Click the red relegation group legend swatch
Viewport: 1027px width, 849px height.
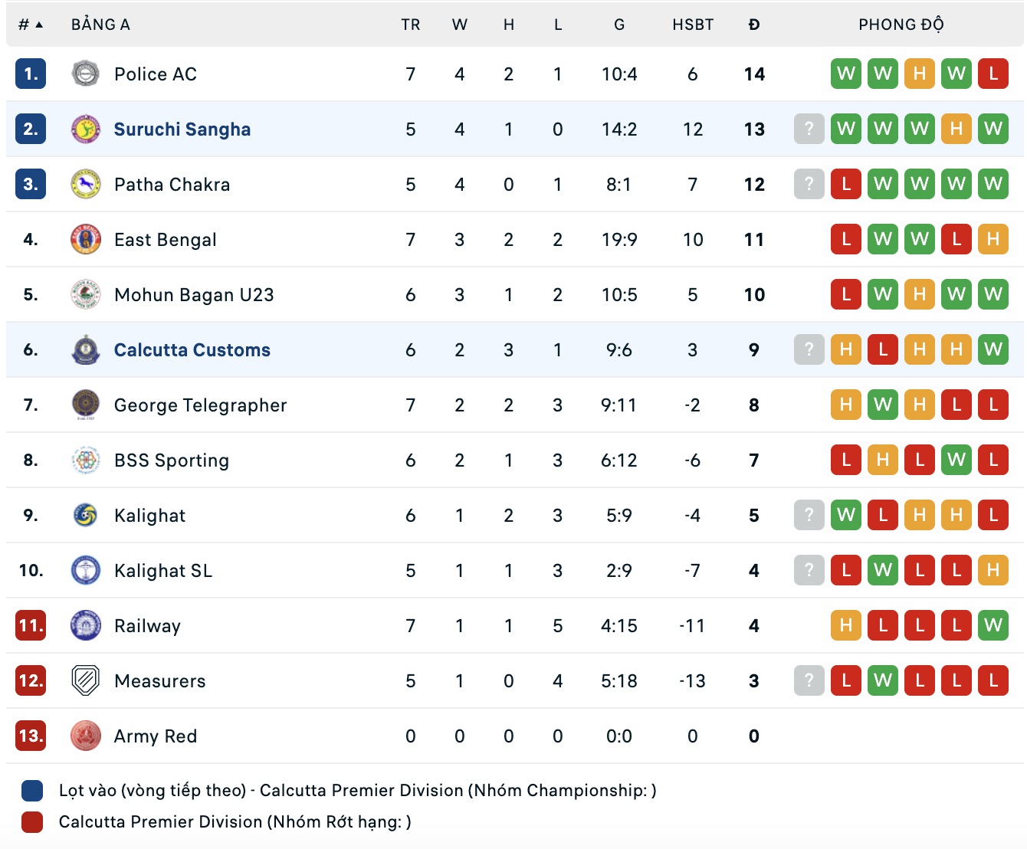click(32, 821)
